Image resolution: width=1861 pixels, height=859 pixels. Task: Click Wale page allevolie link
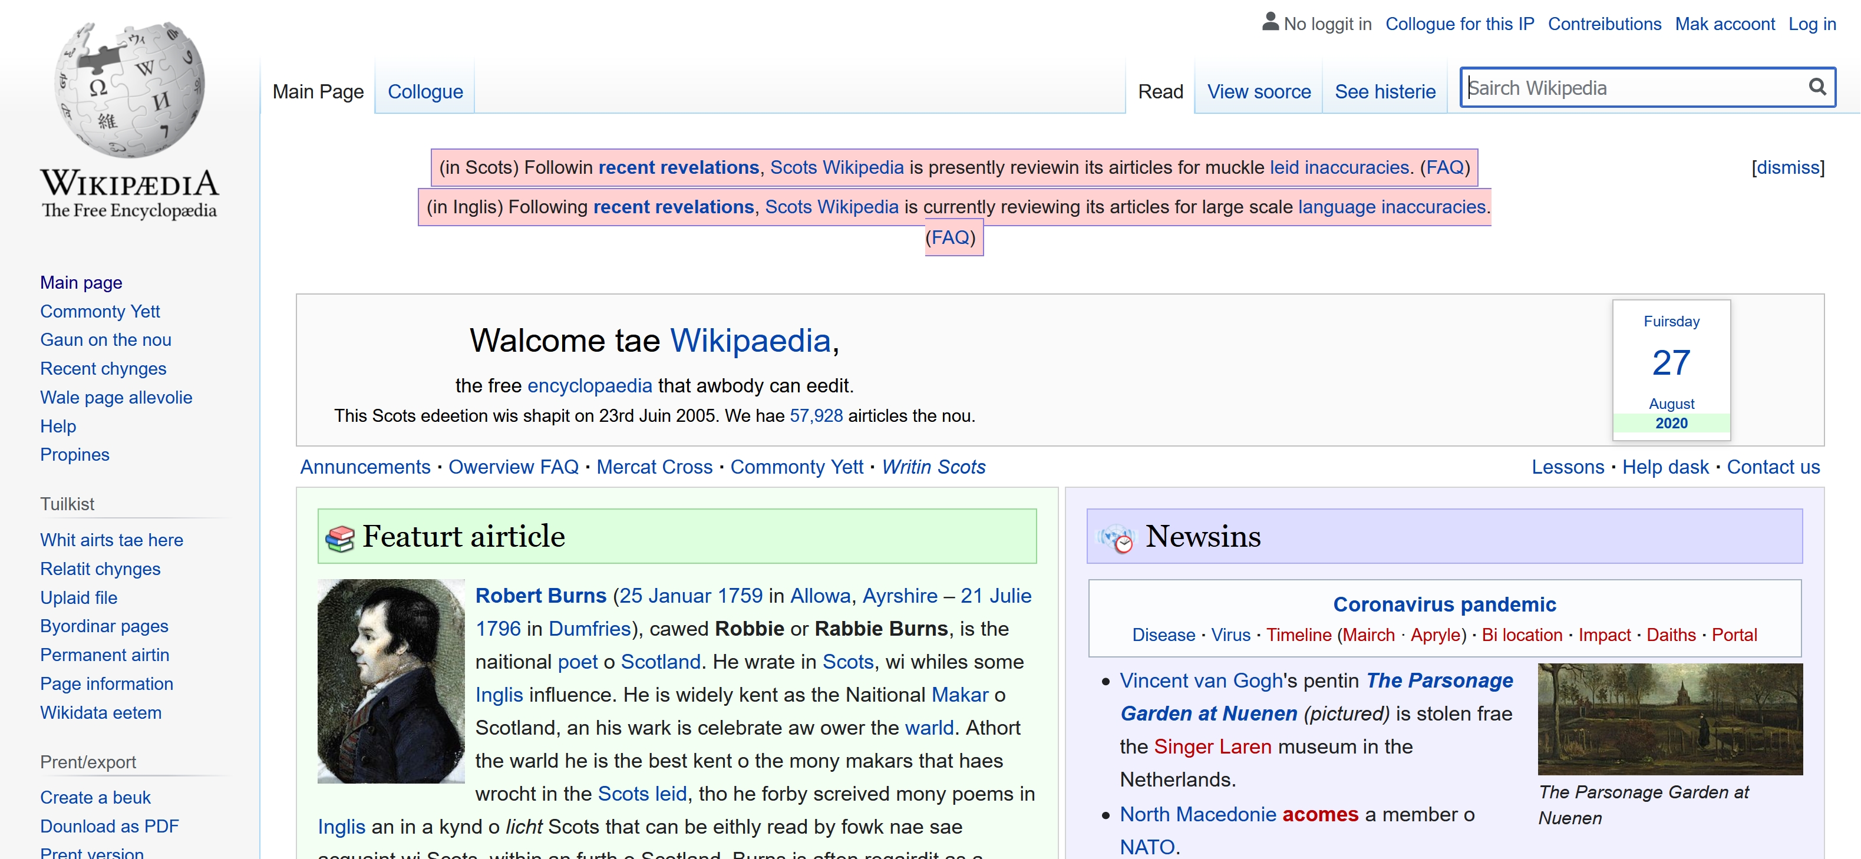tap(116, 397)
